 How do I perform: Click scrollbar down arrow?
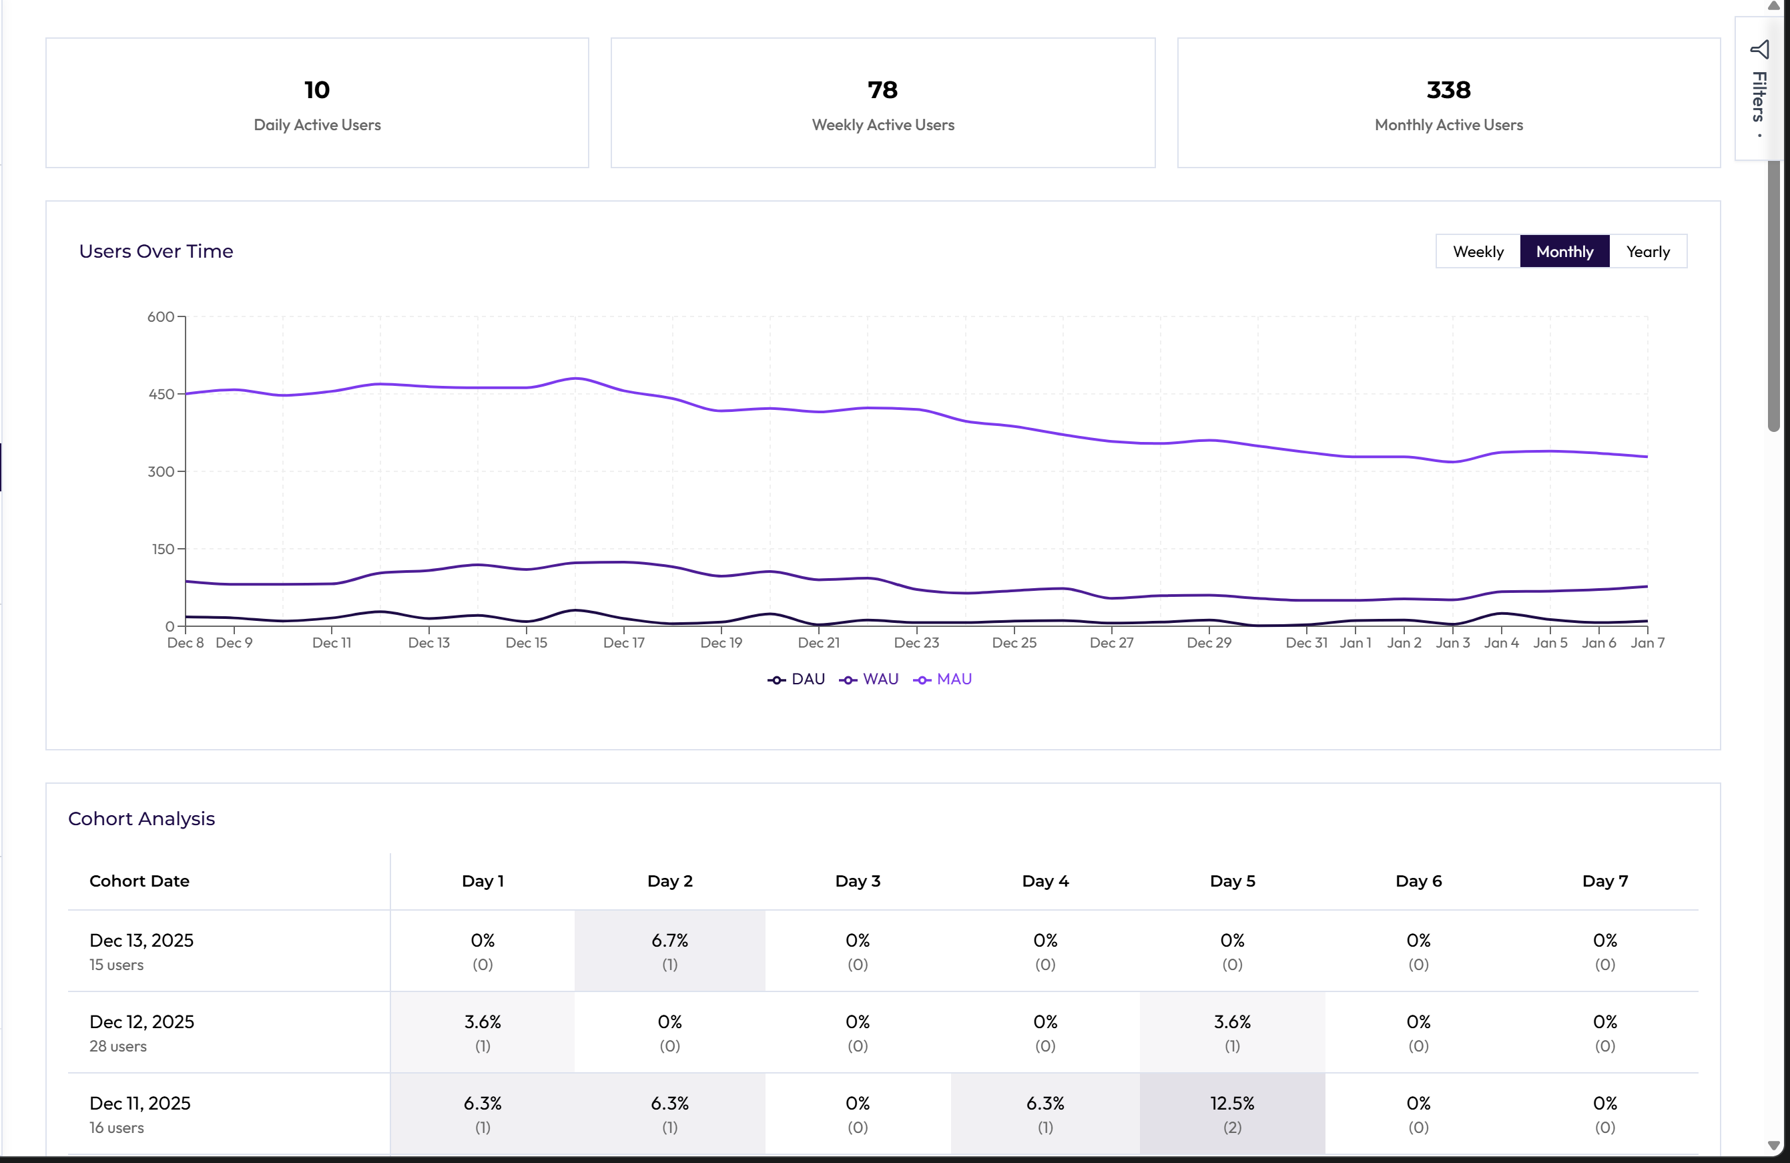(x=1773, y=1146)
